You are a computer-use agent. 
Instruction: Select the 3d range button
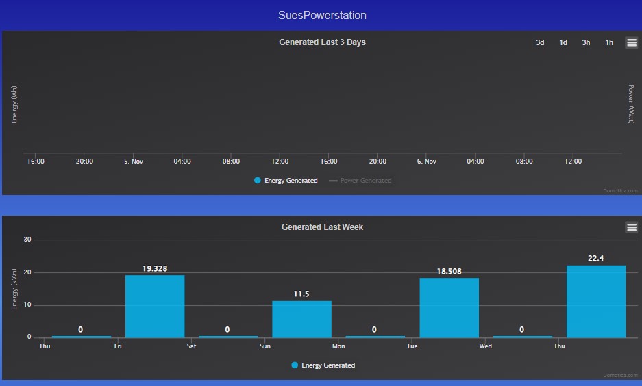pos(540,42)
